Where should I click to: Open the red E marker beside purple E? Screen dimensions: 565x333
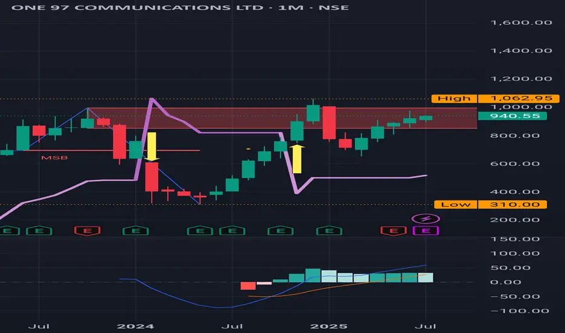pos(393,231)
